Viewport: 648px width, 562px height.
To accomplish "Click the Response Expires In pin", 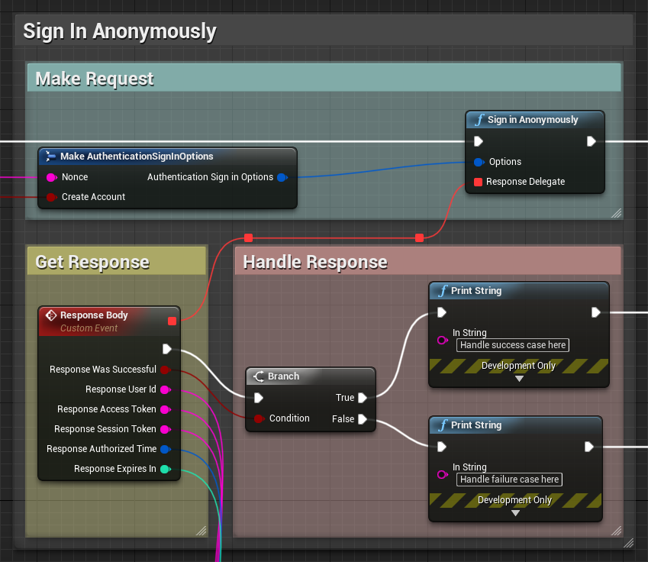I will tap(166, 469).
